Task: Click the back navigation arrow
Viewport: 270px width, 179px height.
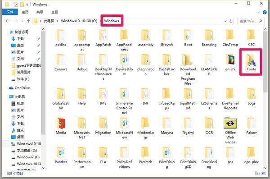Action: coord(8,21)
